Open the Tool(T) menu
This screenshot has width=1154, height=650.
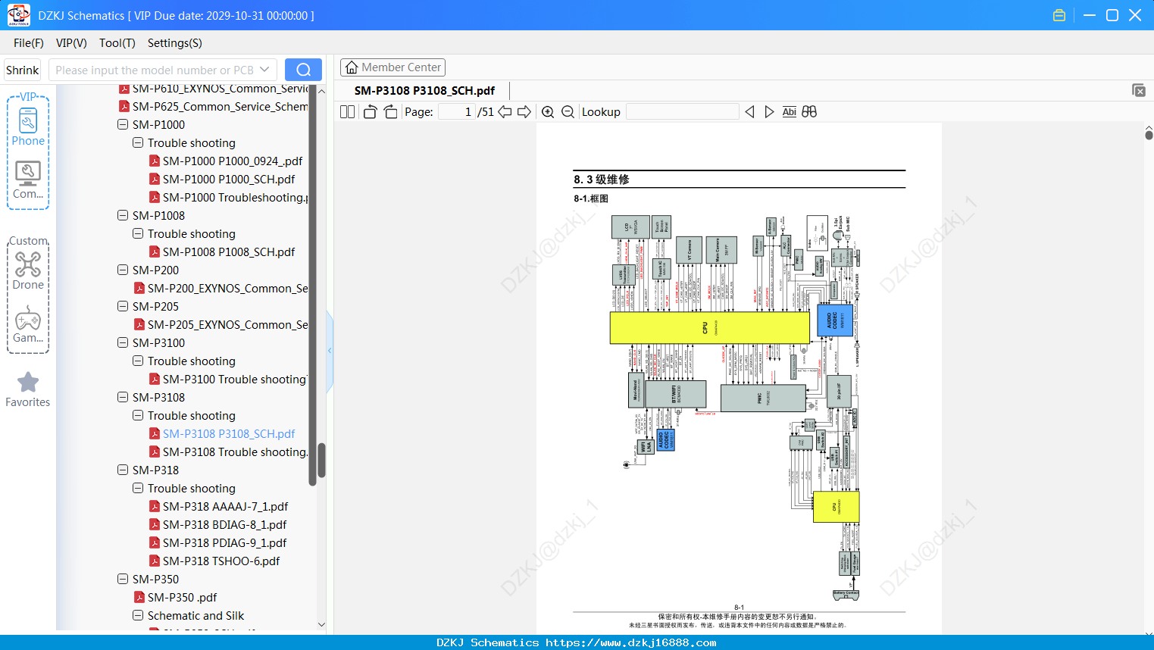[117, 43]
